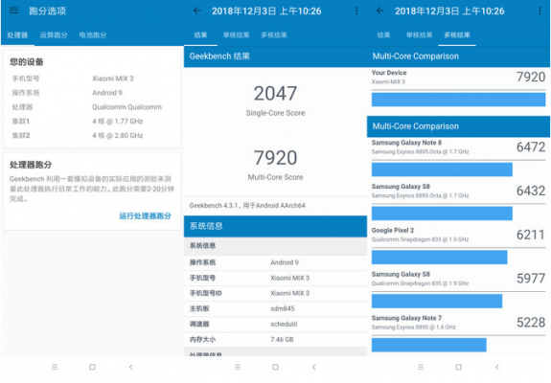This screenshot has width=551, height=383.
Task: Tap the Samsung Galaxy Note 8 score bar
Action: tap(442, 169)
